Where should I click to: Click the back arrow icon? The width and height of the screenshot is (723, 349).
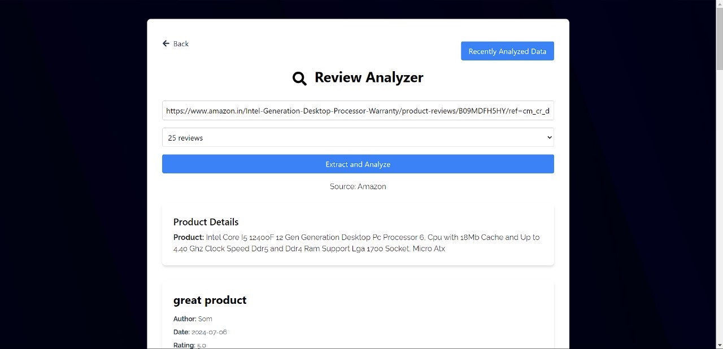click(x=165, y=43)
